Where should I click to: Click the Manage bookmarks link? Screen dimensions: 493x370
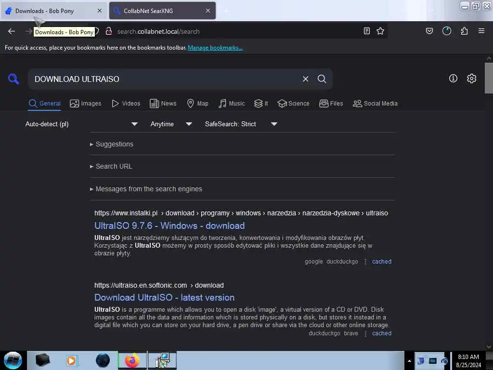[215, 48]
